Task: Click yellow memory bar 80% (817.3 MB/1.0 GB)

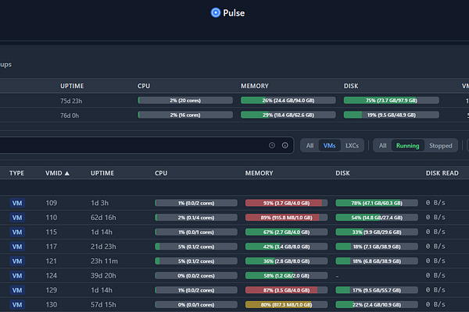Action: pyautogui.click(x=286, y=305)
